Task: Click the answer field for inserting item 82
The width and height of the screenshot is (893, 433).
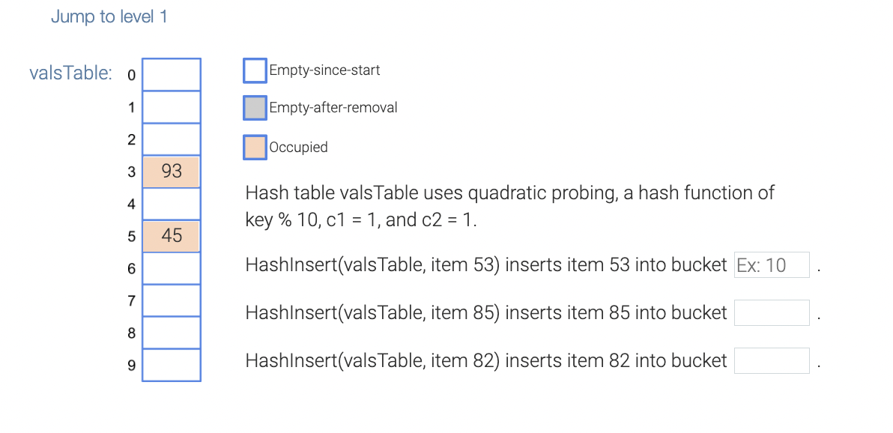Action: pyautogui.click(x=772, y=360)
